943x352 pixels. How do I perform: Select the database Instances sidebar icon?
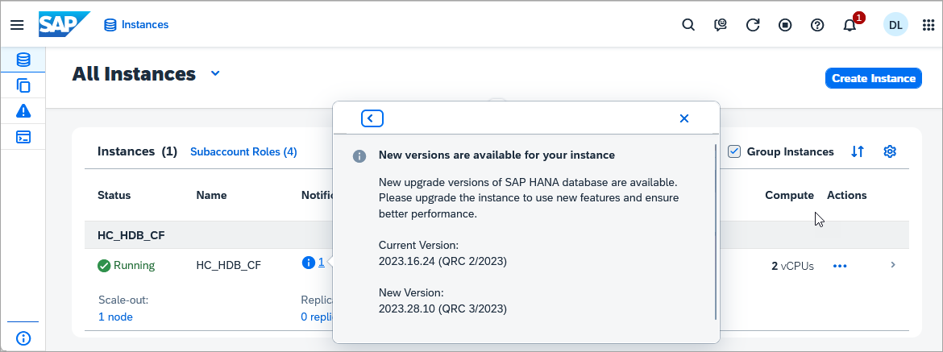(23, 60)
